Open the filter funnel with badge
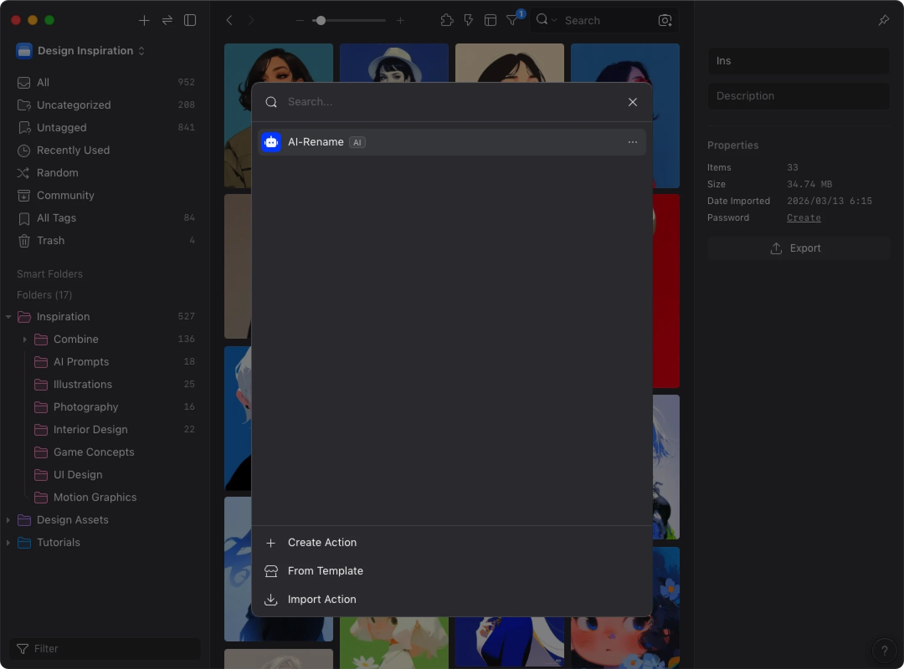The height and width of the screenshot is (669, 904). (512, 20)
